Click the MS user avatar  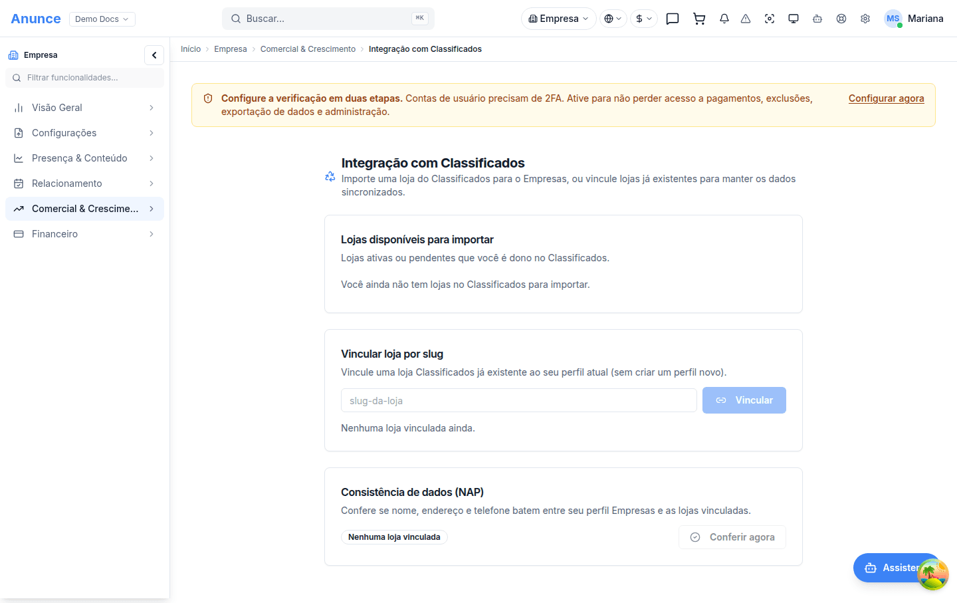click(x=893, y=19)
